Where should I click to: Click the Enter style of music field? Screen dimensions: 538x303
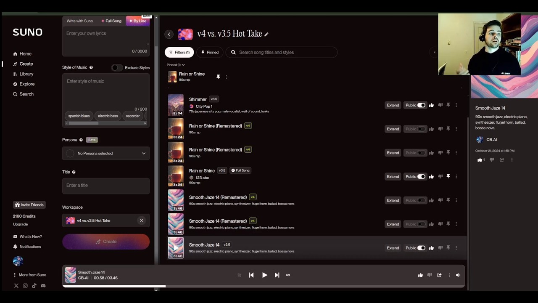tap(106, 90)
